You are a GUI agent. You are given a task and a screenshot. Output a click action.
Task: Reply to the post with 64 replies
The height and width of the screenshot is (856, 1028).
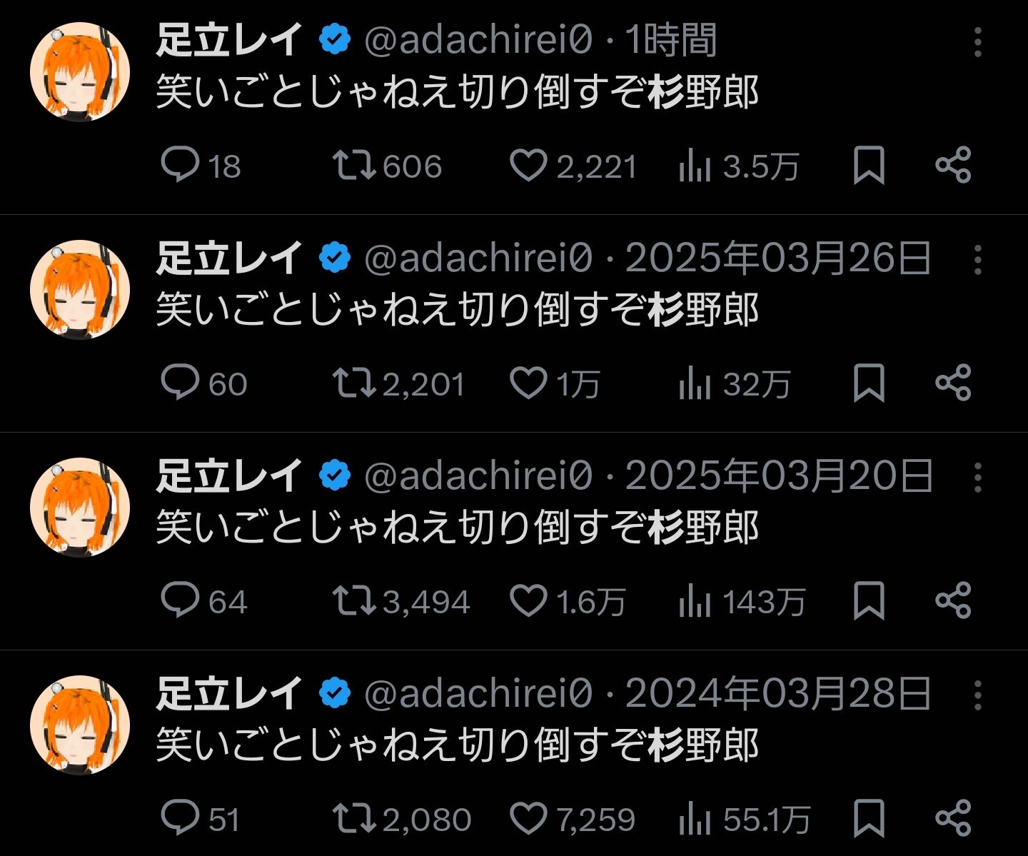tap(180, 600)
